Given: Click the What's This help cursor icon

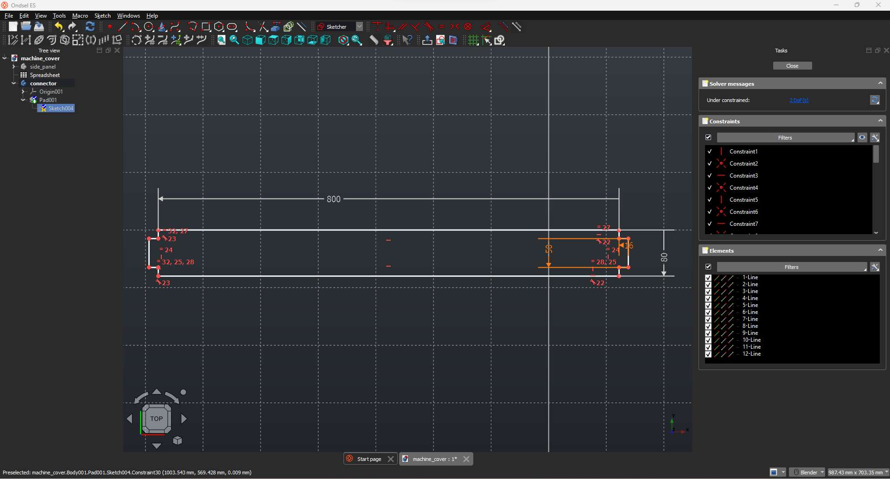Looking at the screenshot, I should (x=407, y=40).
